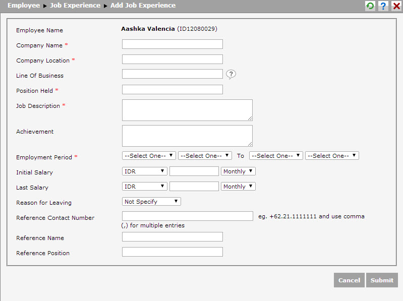Close the form with the red X icon

click(x=396, y=6)
